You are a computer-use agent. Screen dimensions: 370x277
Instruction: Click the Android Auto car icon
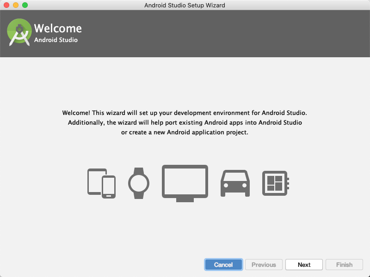[x=235, y=183]
